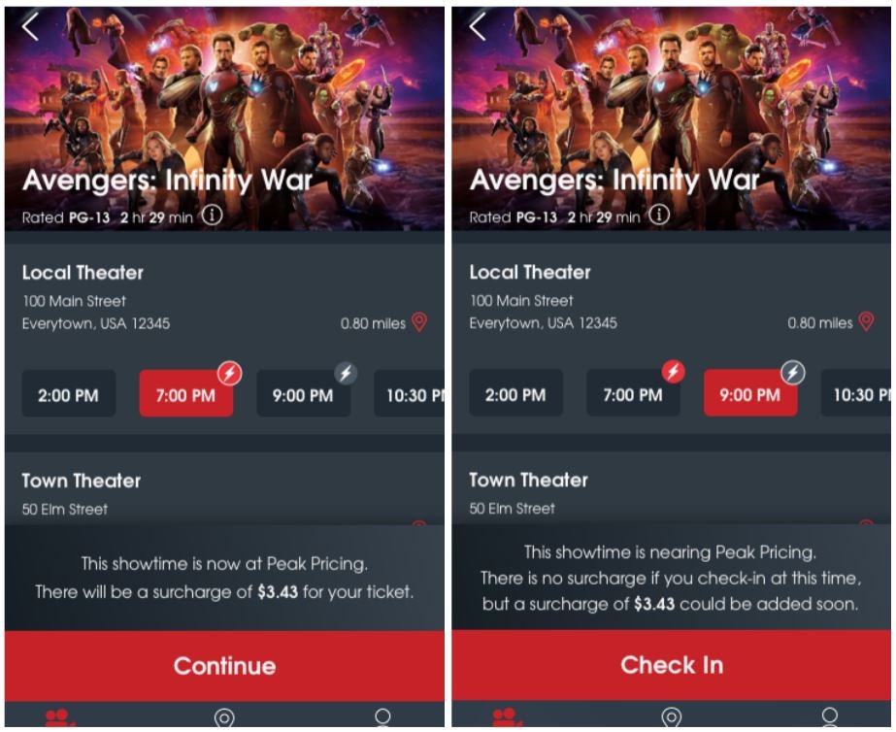The height and width of the screenshot is (732, 896).
Task: Select 10:30 PM showtime on right screen
Action: [x=856, y=393]
